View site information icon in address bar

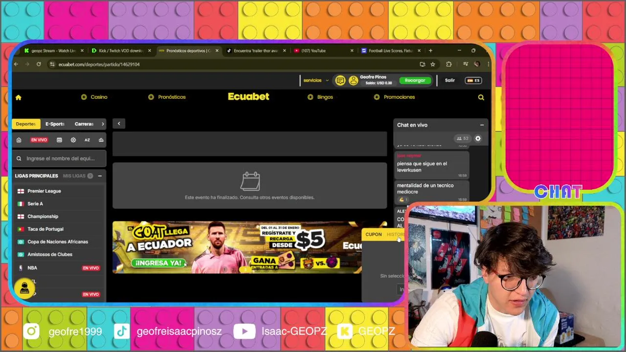point(52,64)
